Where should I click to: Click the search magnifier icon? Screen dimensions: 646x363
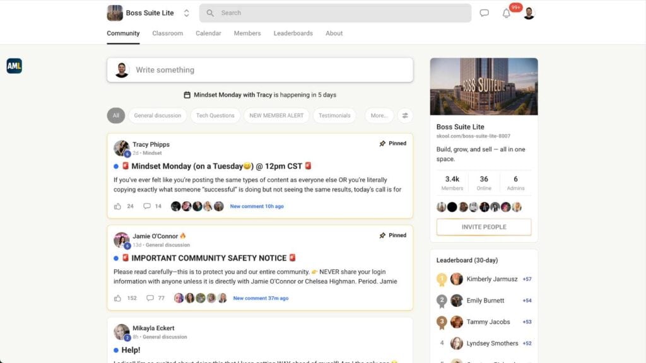click(x=210, y=13)
